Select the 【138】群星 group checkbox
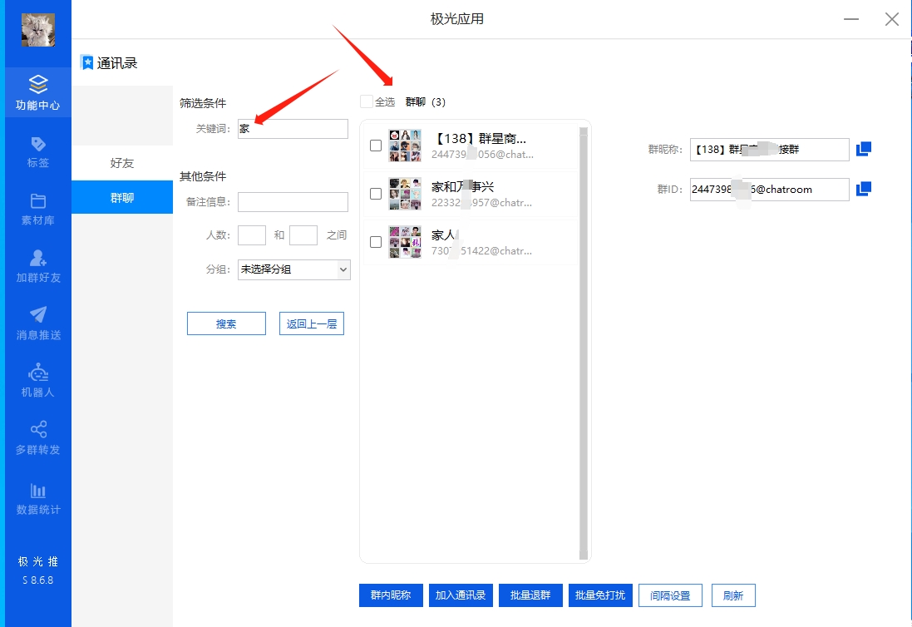Viewport: 912px width, 627px height. point(376,146)
